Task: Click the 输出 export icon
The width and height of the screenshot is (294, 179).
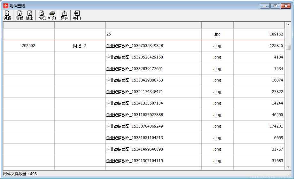Action: (29, 15)
